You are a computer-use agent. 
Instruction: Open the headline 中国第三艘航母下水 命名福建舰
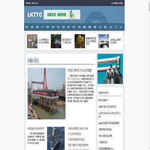tap(80, 70)
